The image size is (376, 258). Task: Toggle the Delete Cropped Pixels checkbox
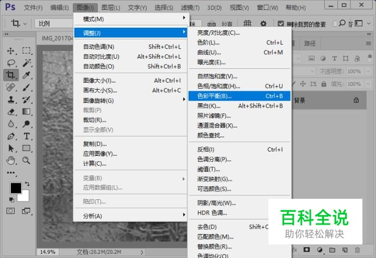tap(280, 24)
